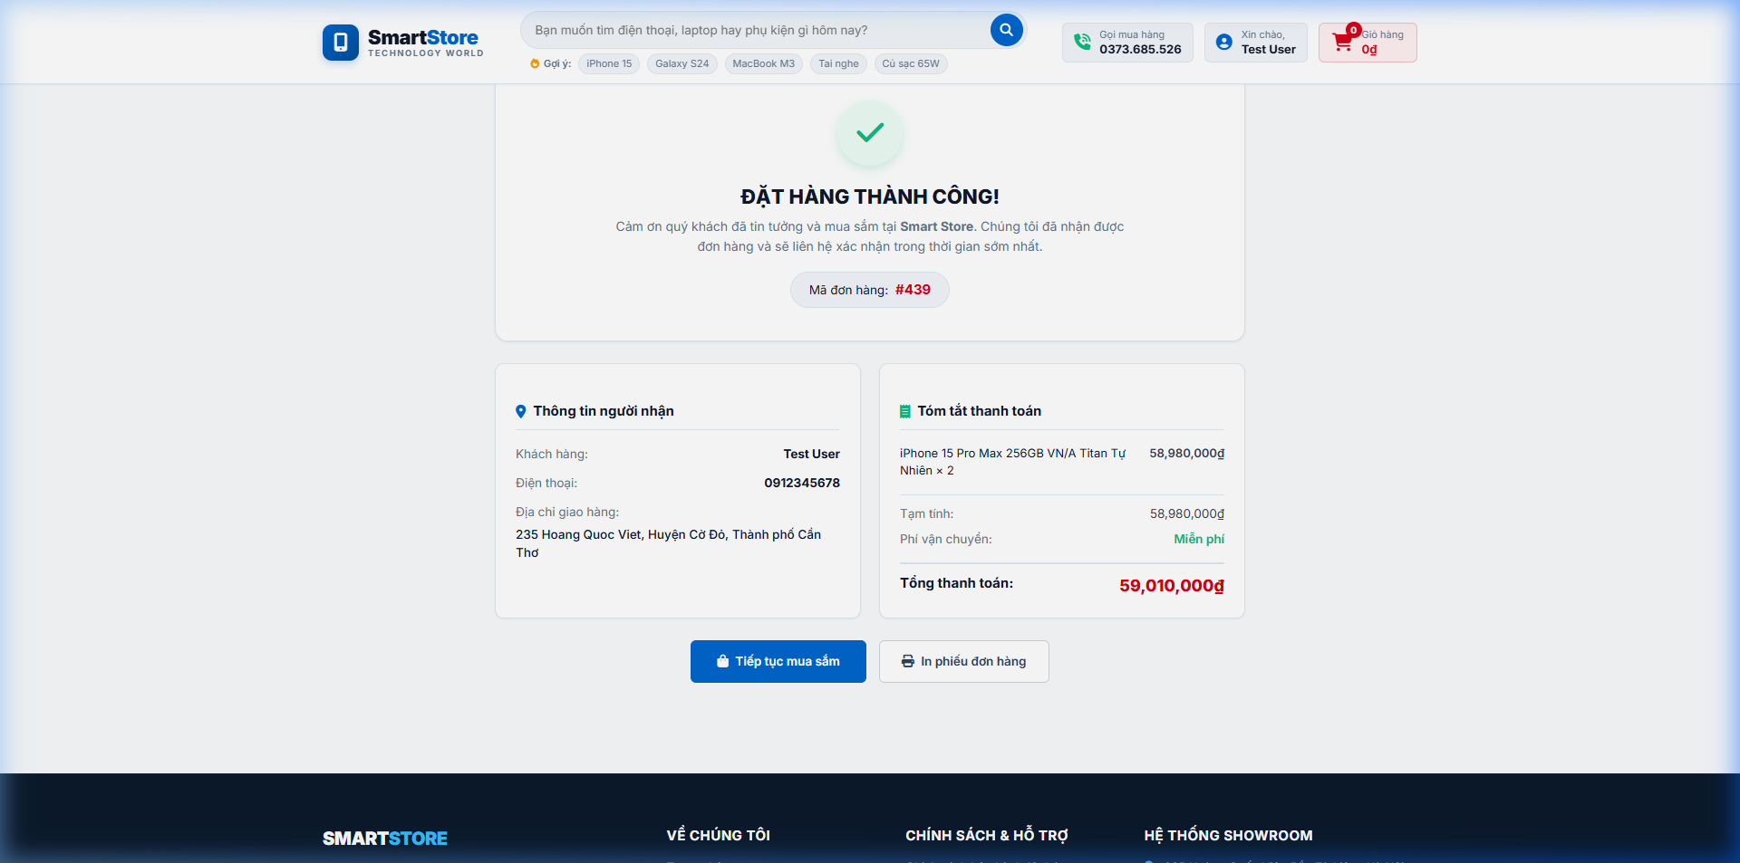The height and width of the screenshot is (863, 1740).
Task: Click the user avatar icon
Action: coord(1223,42)
